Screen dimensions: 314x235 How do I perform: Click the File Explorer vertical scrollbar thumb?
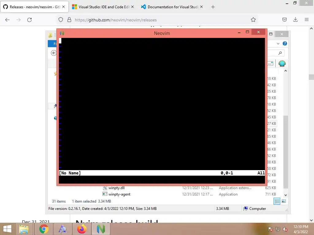pos(285,152)
